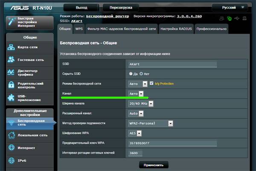
Task: Click the wireless network Wi-Fi icon
Action: 12,123
